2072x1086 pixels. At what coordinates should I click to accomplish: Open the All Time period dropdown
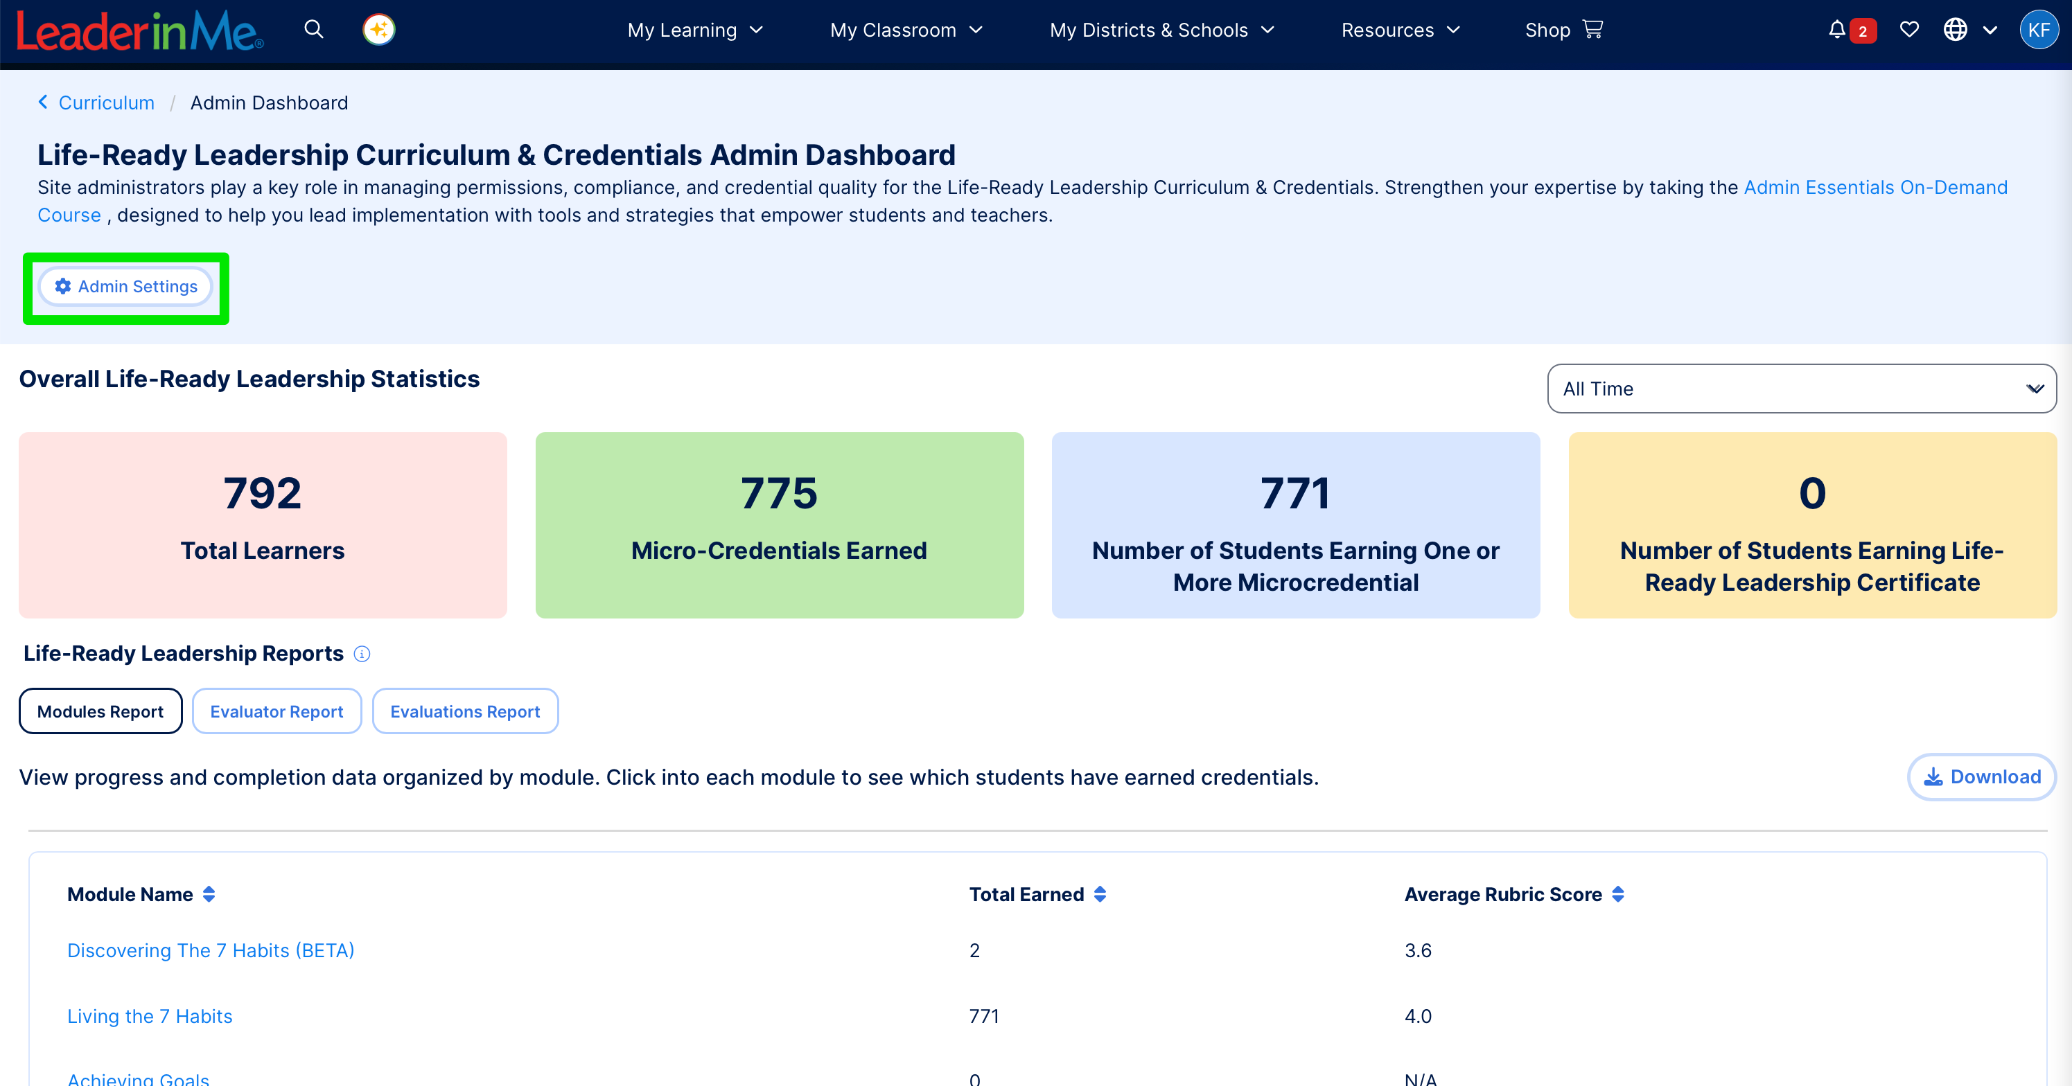click(1802, 389)
